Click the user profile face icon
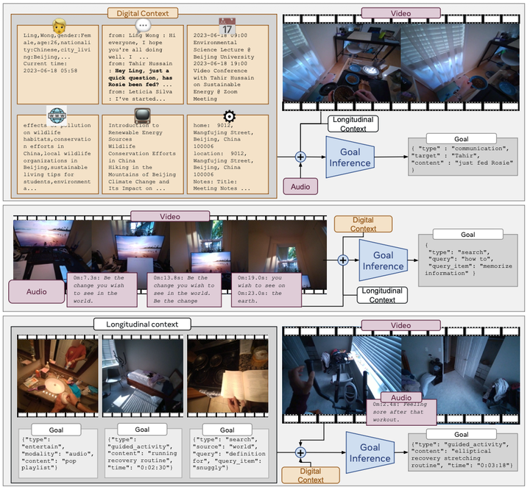 coord(58,24)
